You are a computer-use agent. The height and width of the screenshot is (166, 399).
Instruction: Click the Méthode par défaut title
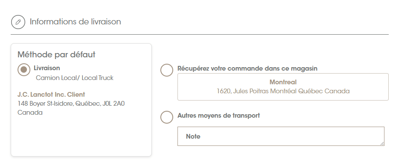[56, 54]
